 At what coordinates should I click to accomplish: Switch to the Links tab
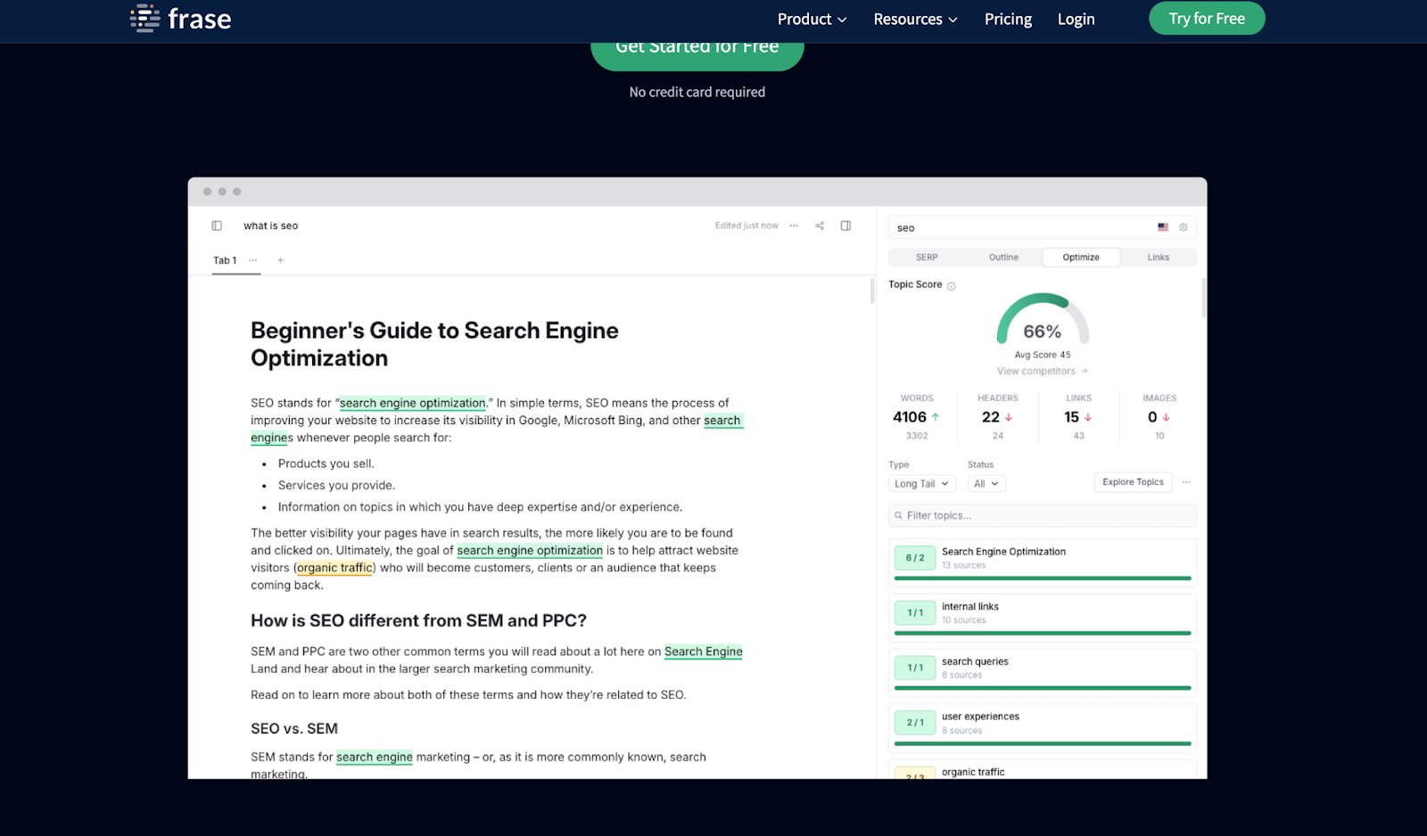(1158, 257)
